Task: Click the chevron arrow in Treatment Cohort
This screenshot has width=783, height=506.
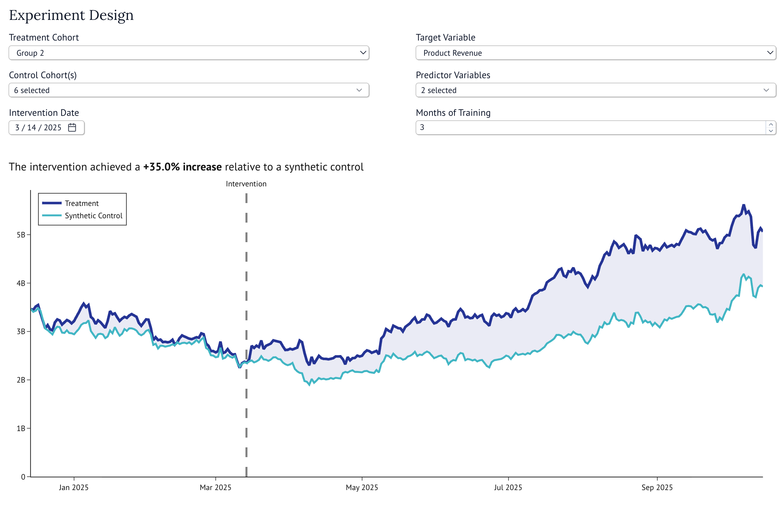Action: (363, 53)
